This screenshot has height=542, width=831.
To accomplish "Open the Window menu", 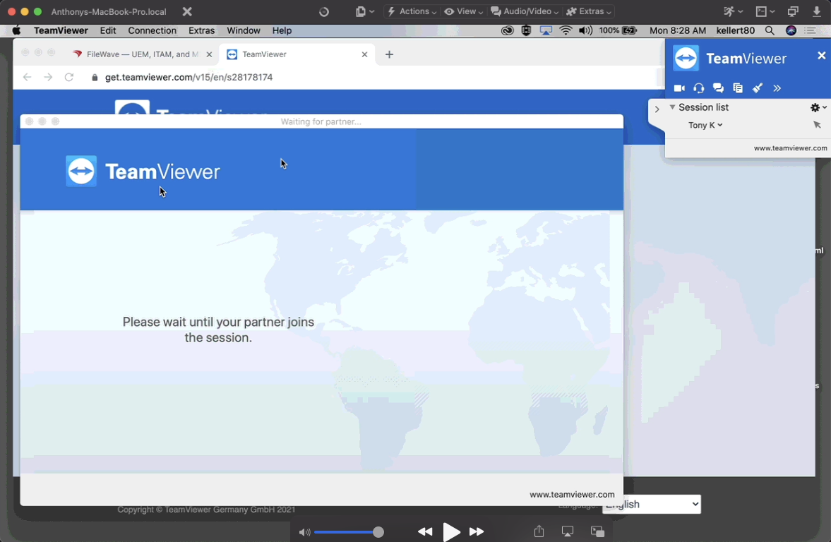I will click(x=244, y=31).
